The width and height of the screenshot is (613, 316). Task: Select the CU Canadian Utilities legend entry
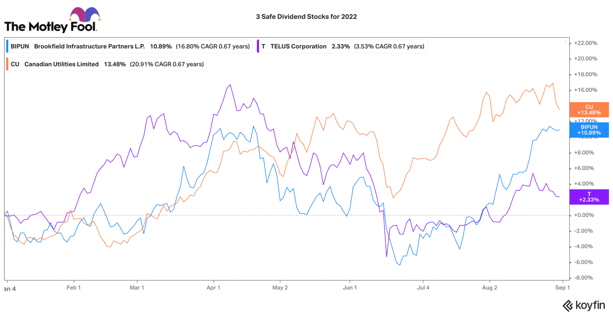tap(106, 64)
